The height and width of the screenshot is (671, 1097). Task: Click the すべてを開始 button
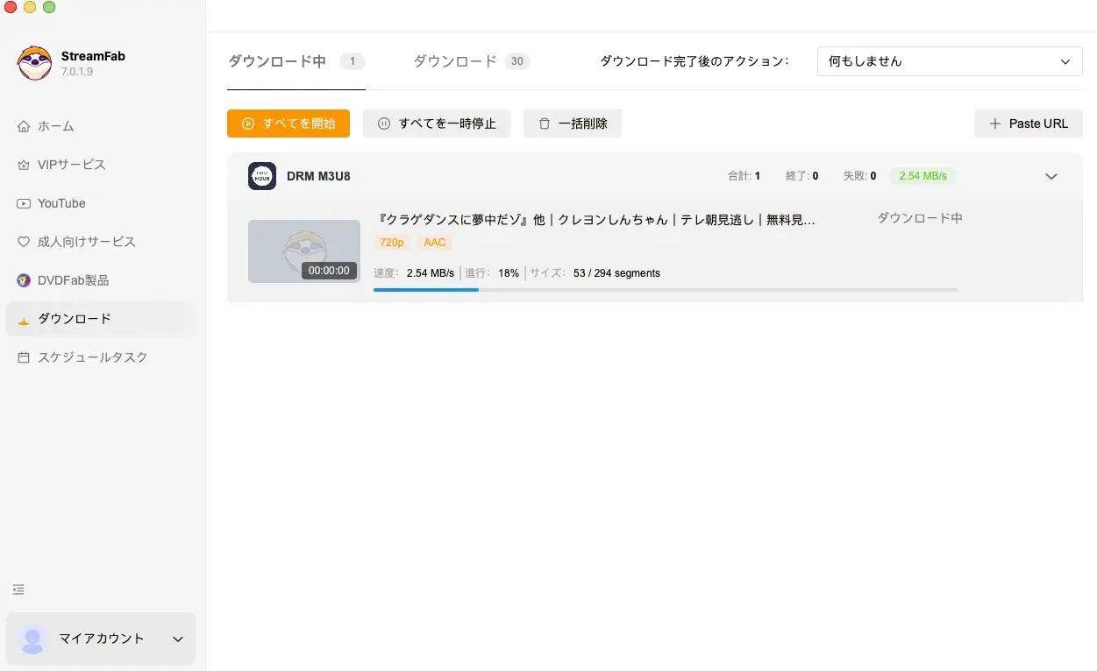pyautogui.click(x=288, y=124)
